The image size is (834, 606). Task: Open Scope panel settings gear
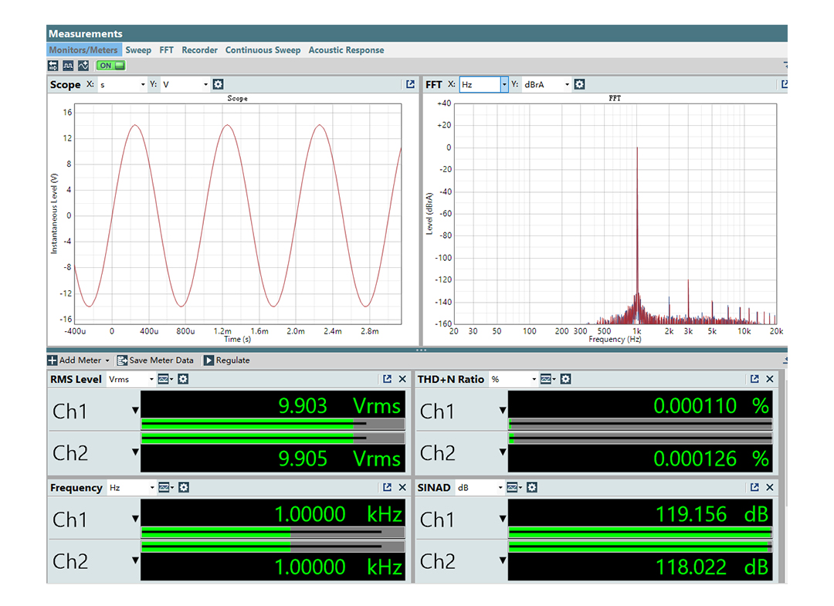point(218,84)
